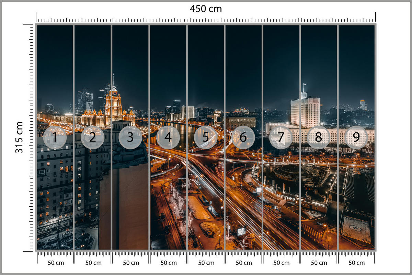Select panel number 4 badge

tap(168, 137)
